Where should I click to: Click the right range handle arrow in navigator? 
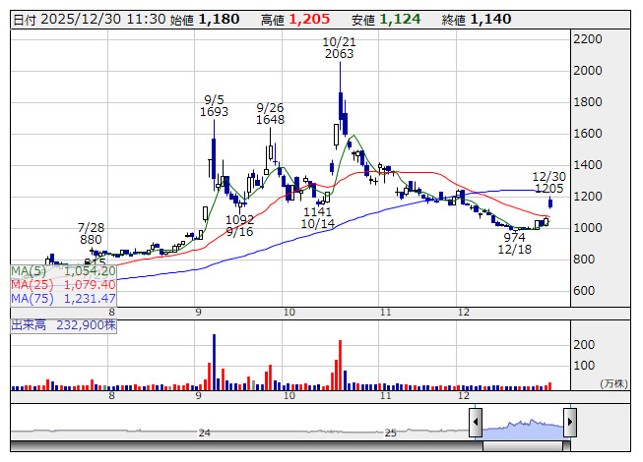(x=571, y=424)
